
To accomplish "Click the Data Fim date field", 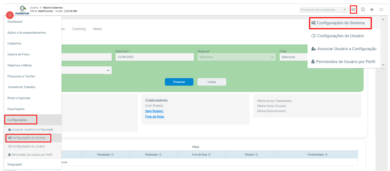I will (154, 57).
